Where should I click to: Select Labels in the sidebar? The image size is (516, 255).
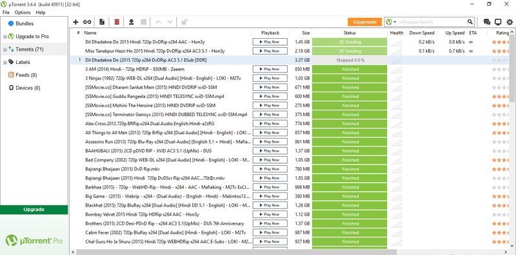click(x=23, y=62)
